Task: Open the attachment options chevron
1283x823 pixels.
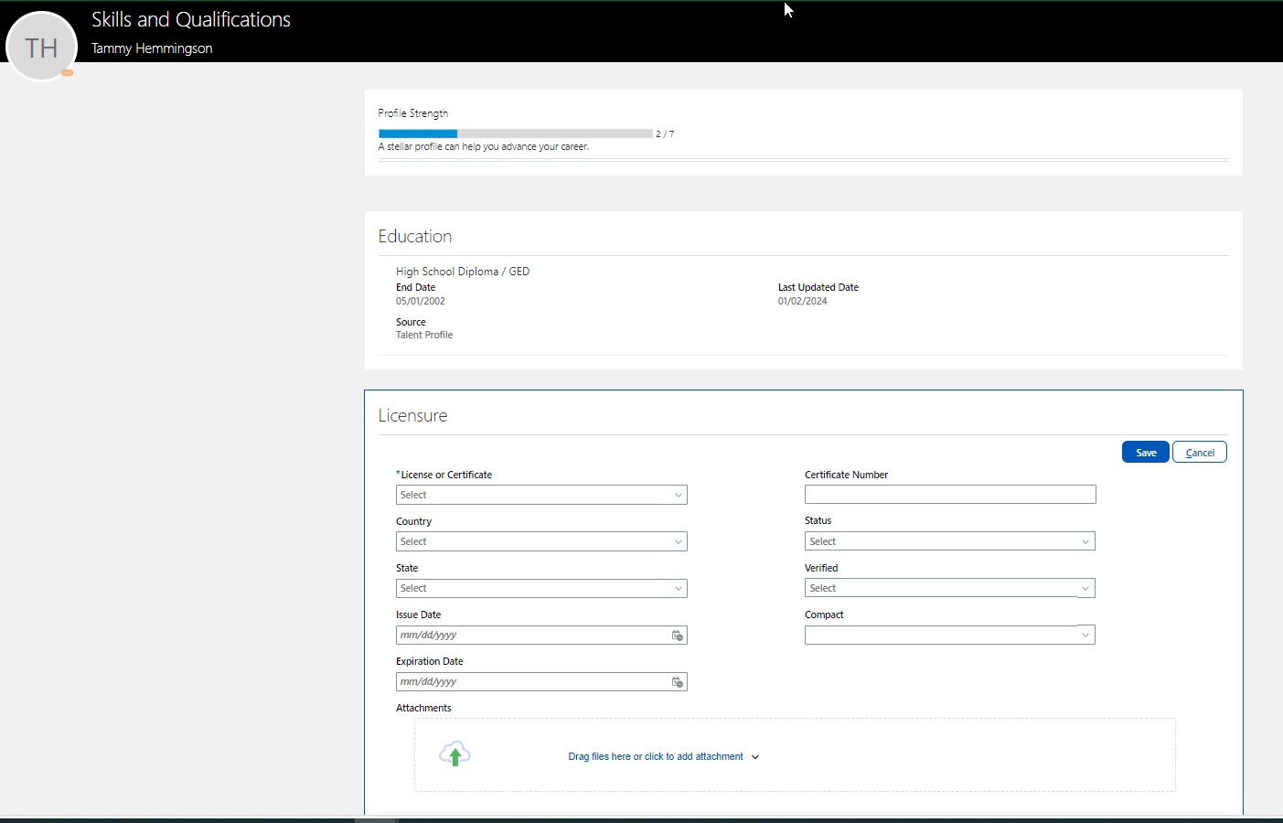Action: pos(754,756)
